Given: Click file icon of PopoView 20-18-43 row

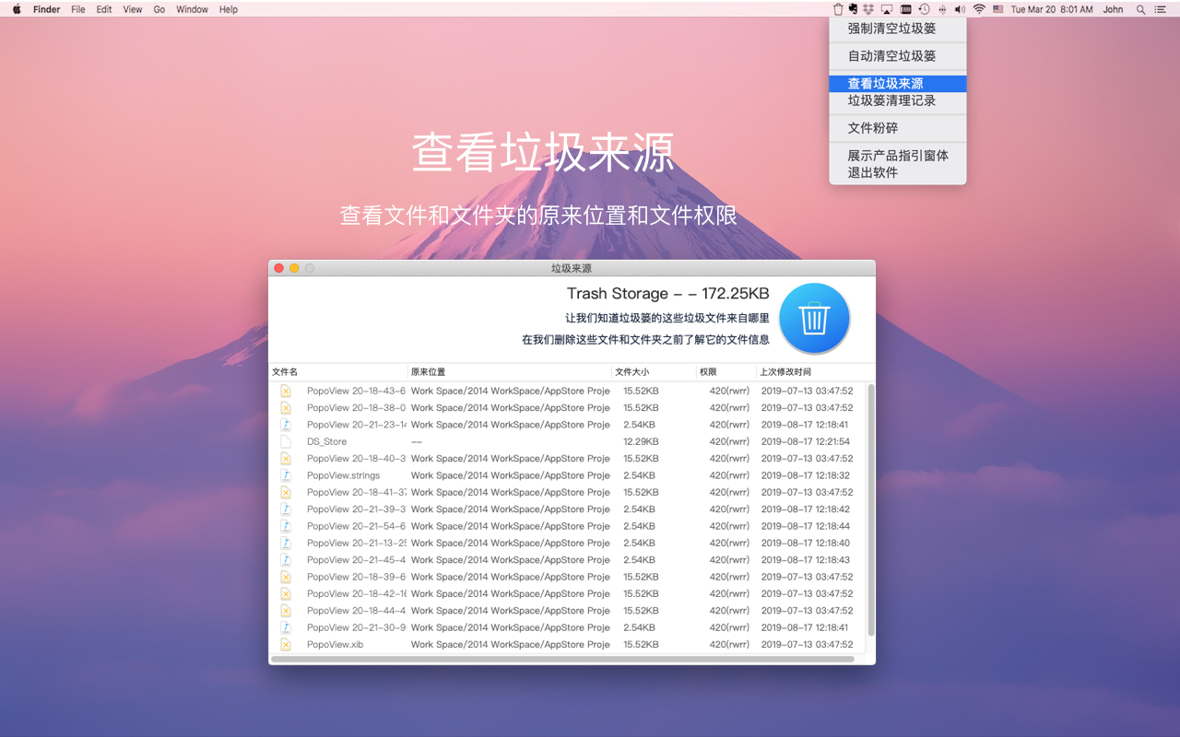Looking at the screenshot, I should (x=286, y=391).
